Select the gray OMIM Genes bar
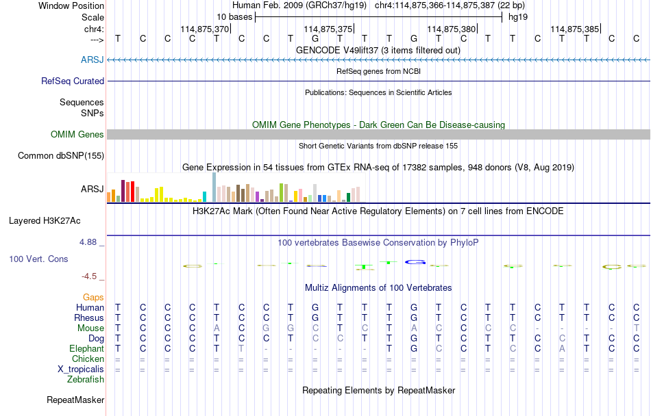The width and height of the screenshot is (651, 416). pyautogui.click(x=379, y=134)
